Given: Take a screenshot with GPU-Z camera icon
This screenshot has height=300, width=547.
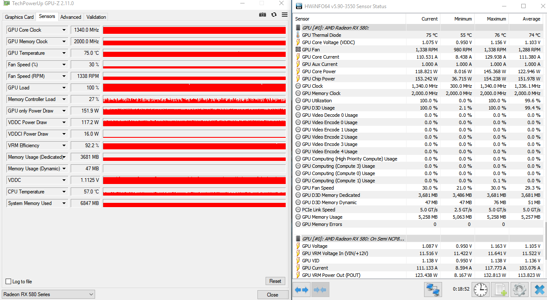Looking at the screenshot, I should click(x=263, y=15).
